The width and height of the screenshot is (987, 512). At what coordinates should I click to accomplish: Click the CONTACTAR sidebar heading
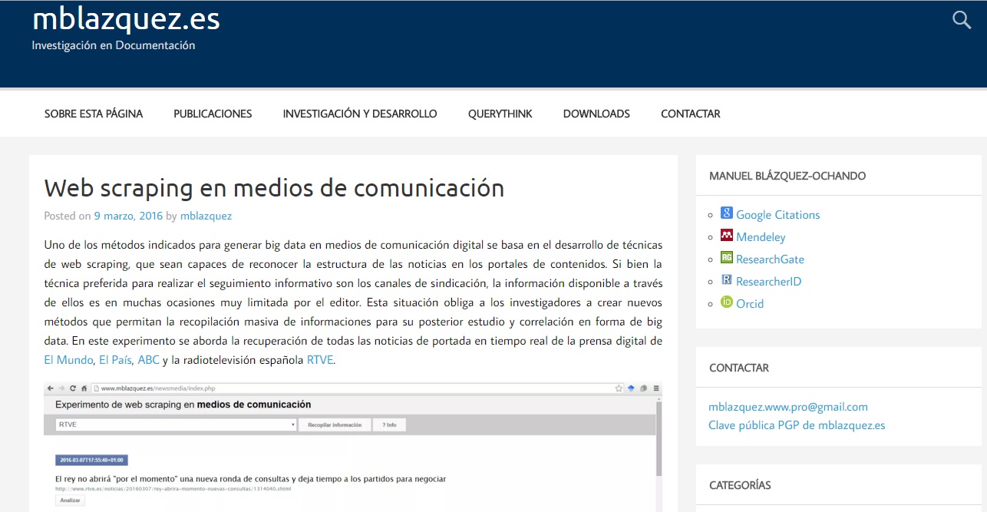739,368
